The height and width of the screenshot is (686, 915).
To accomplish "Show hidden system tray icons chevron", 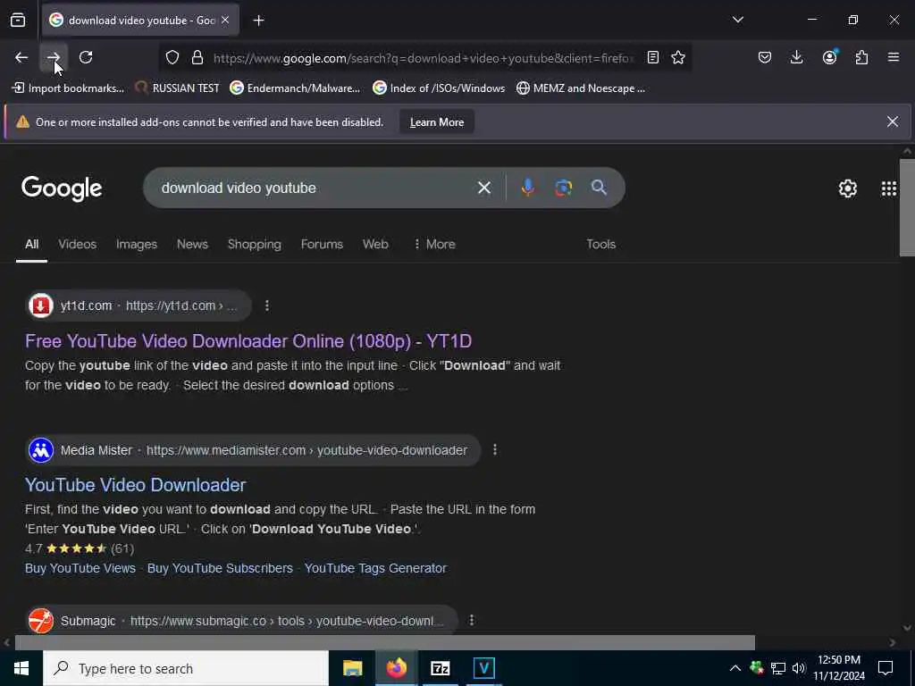I will click(735, 668).
